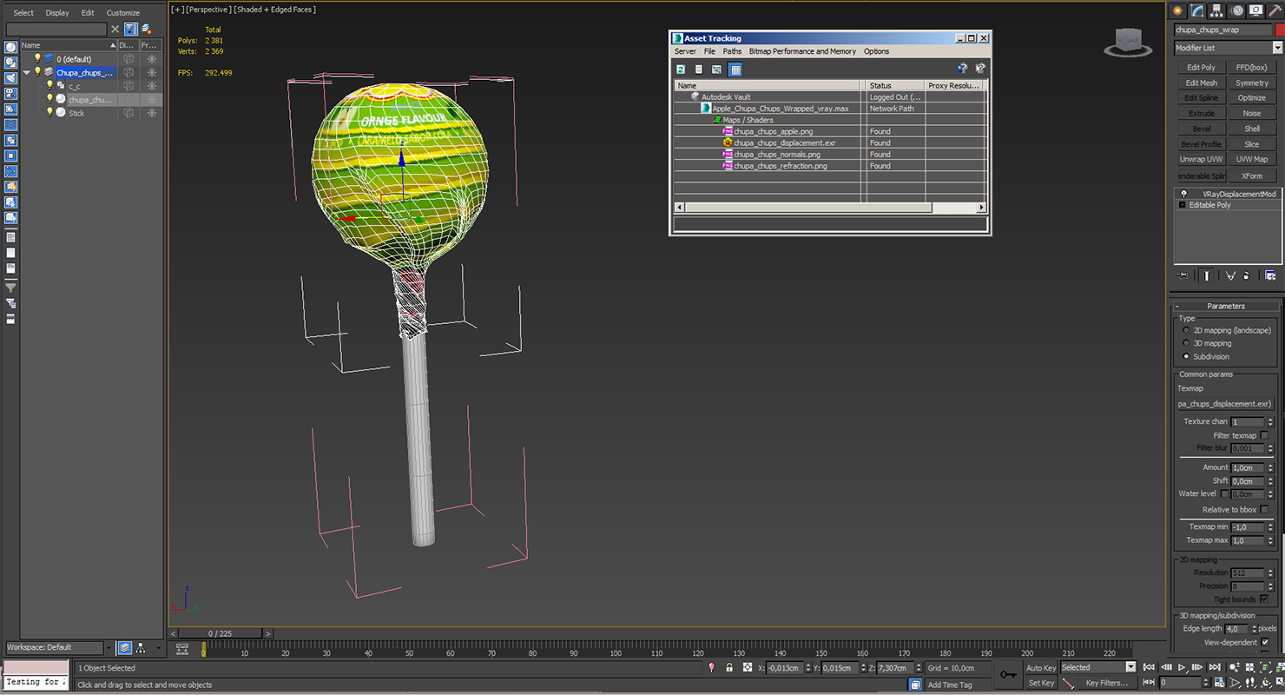Toggle visibility bulb of c_c object
The height and width of the screenshot is (695, 1285).
[x=49, y=85]
